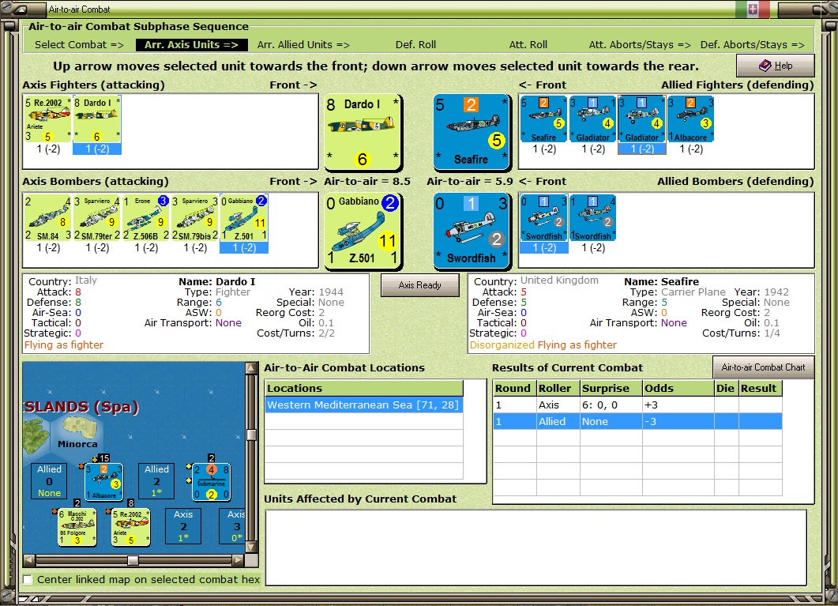Click the Albacore counter on the map
838x606 pixels.
point(104,481)
